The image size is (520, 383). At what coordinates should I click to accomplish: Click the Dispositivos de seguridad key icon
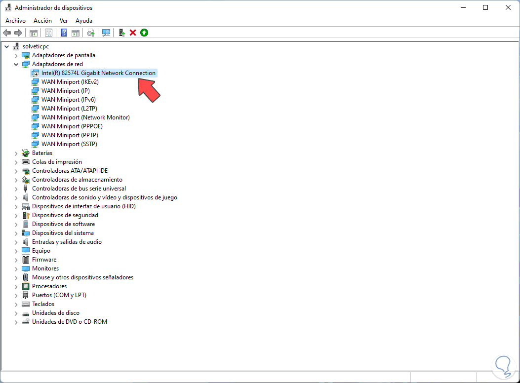coord(26,215)
